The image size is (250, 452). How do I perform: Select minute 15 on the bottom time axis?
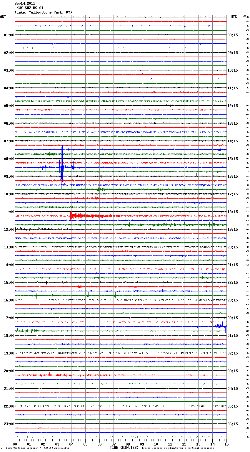[226, 444]
